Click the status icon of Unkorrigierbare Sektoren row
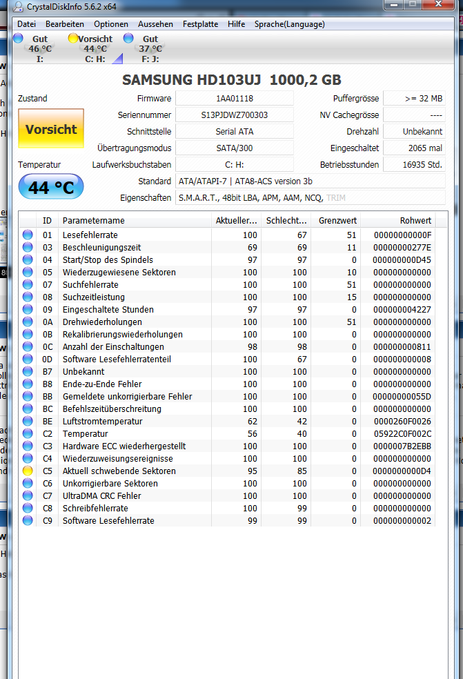The width and height of the screenshot is (463, 679). point(28,483)
